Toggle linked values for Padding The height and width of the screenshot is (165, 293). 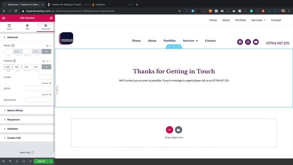tap(46, 67)
